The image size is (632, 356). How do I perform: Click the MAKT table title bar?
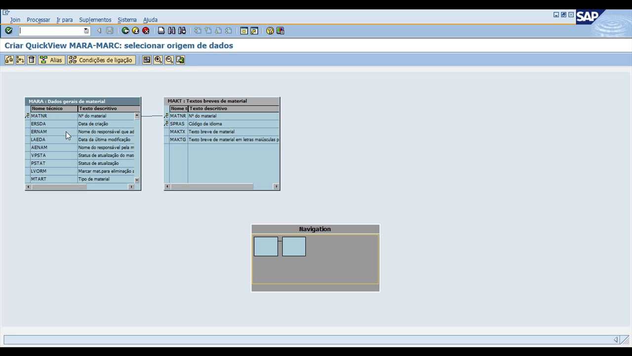pyautogui.click(x=222, y=101)
